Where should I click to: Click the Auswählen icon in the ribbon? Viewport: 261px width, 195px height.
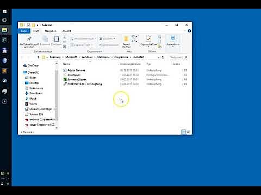coord(173,38)
